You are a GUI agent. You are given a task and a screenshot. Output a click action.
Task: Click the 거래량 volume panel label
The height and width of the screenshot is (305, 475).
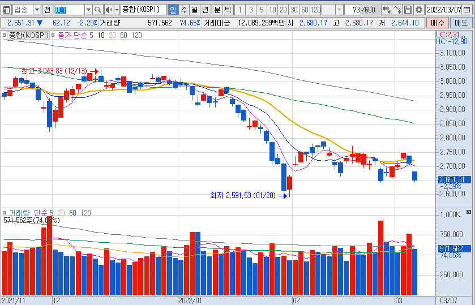point(19,213)
